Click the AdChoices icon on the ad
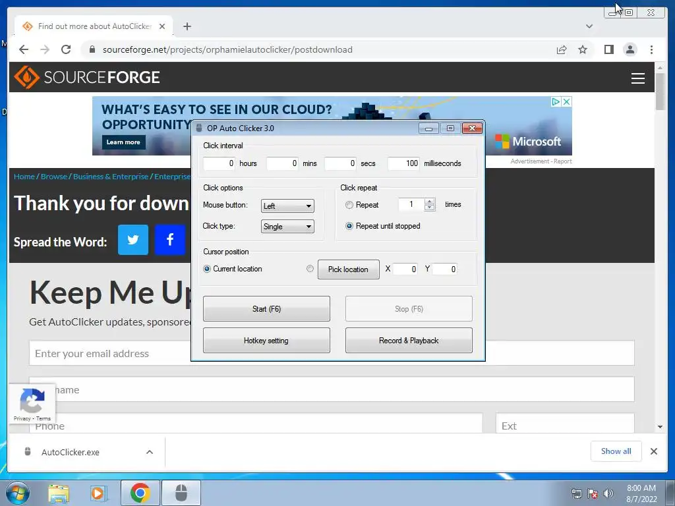675x506 pixels. pyautogui.click(x=556, y=101)
